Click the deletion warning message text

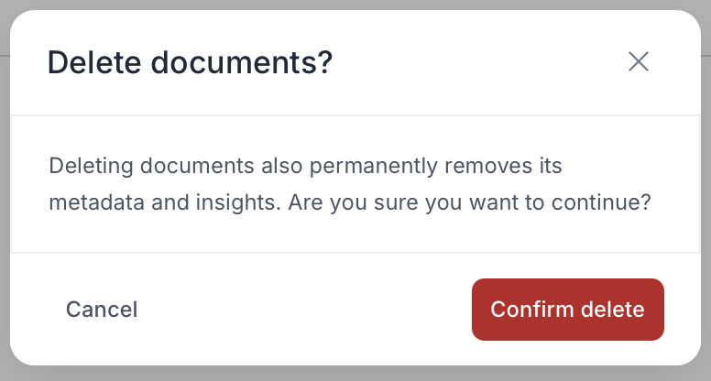349,184
